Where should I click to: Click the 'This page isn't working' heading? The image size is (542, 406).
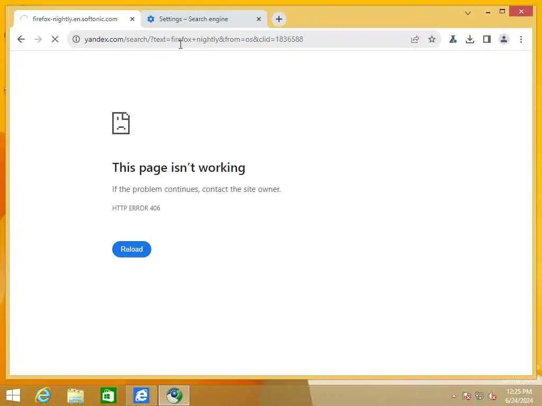pos(179,168)
